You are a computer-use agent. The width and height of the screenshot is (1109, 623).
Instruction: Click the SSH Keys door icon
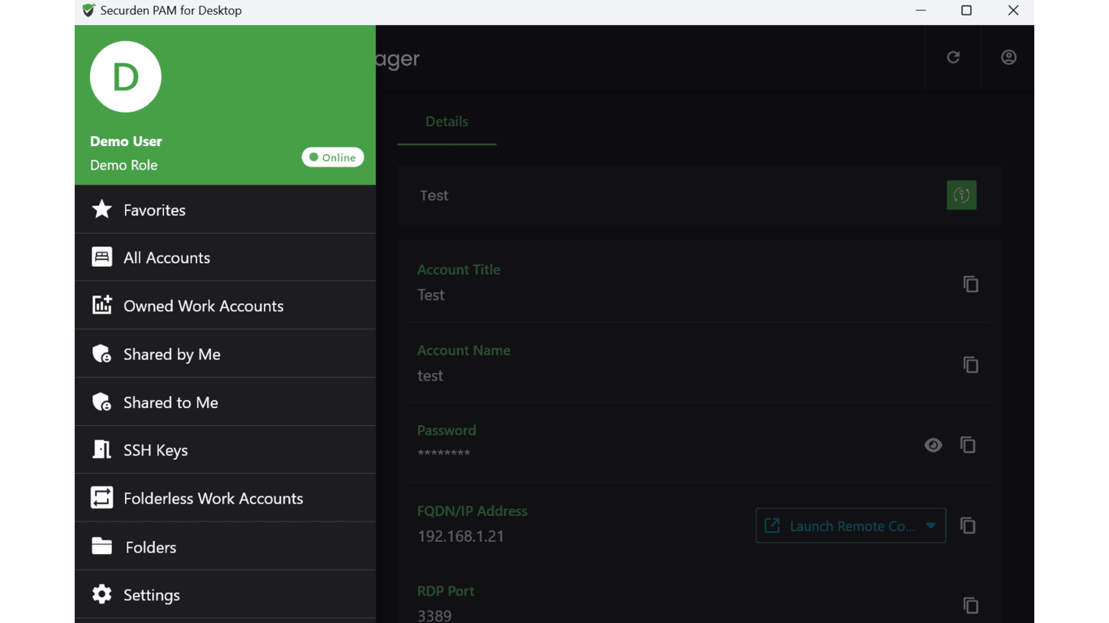coord(101,449)
